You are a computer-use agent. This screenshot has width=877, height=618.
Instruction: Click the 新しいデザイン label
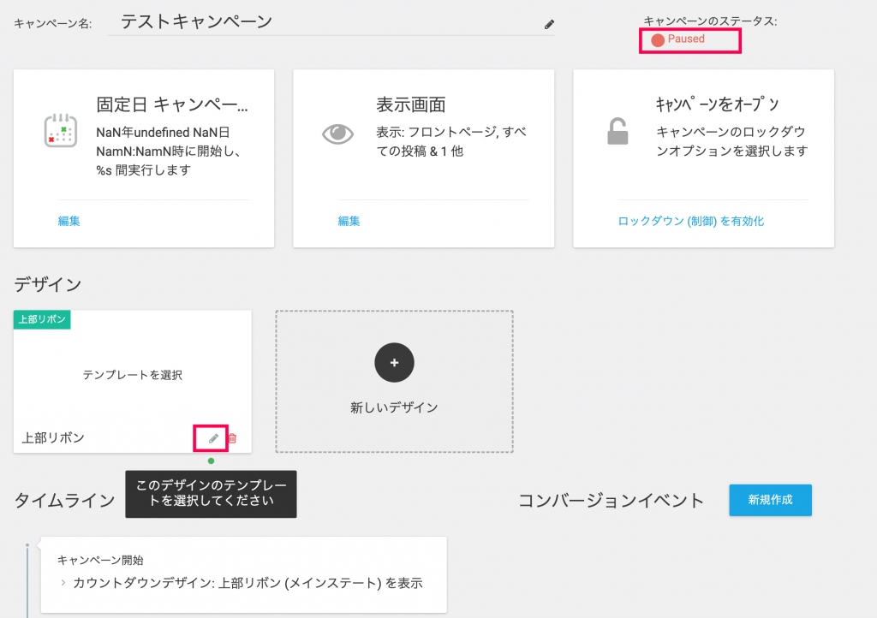coord(394,407)
